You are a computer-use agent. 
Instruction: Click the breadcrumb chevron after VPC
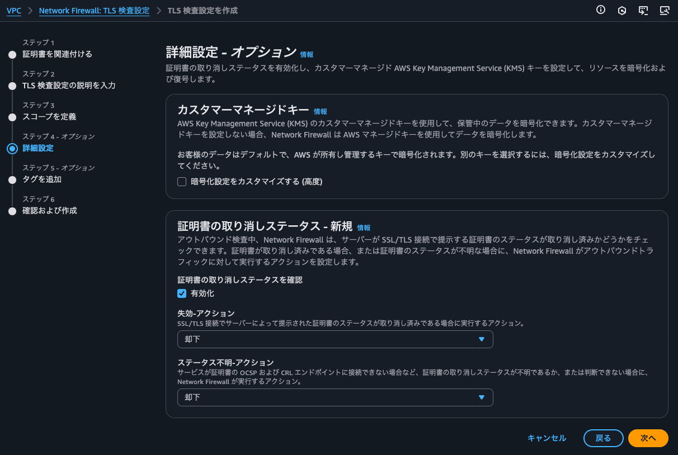tap(30, 11)
